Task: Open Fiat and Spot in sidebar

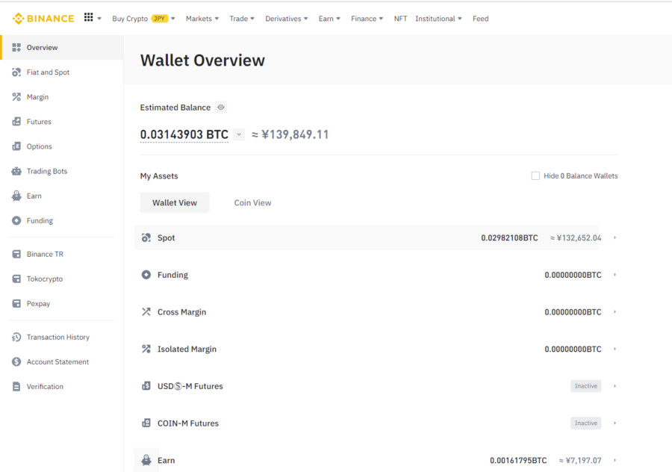Action: (48, 72)
